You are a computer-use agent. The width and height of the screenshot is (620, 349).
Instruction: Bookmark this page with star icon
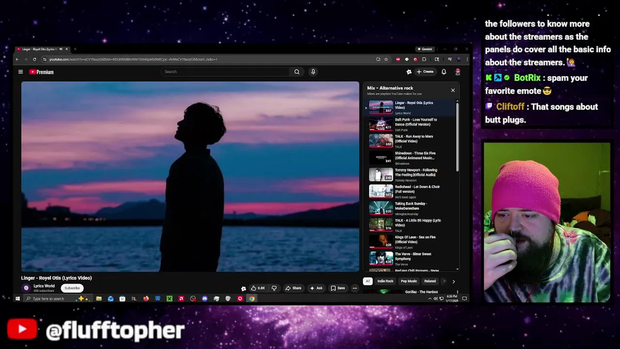coord(386,59)
